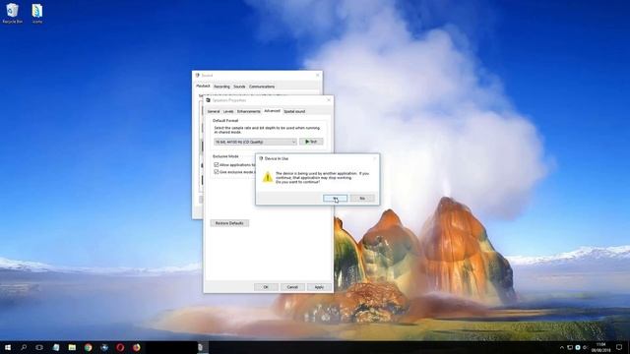Viewport: 630px width, 354px height.
Task: Choose No in Device In Use dialog
Action: pyautogui.click(x=362, y=199)
